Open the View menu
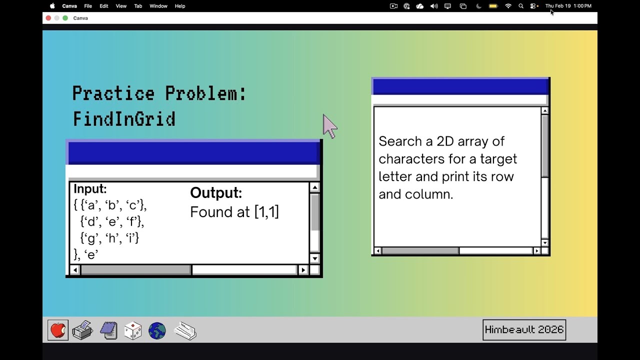This screenshot has height=360, width=640. click(121, 6)
